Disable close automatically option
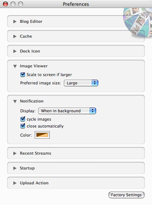The image size is (152, 205). pyautogui.click(x=23, y=126)
